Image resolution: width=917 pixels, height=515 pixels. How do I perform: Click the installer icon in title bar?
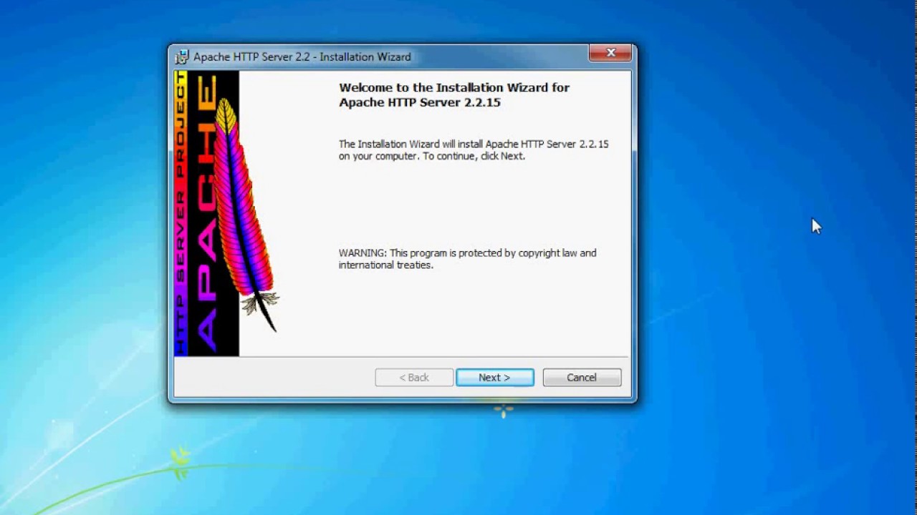(182, 57)
